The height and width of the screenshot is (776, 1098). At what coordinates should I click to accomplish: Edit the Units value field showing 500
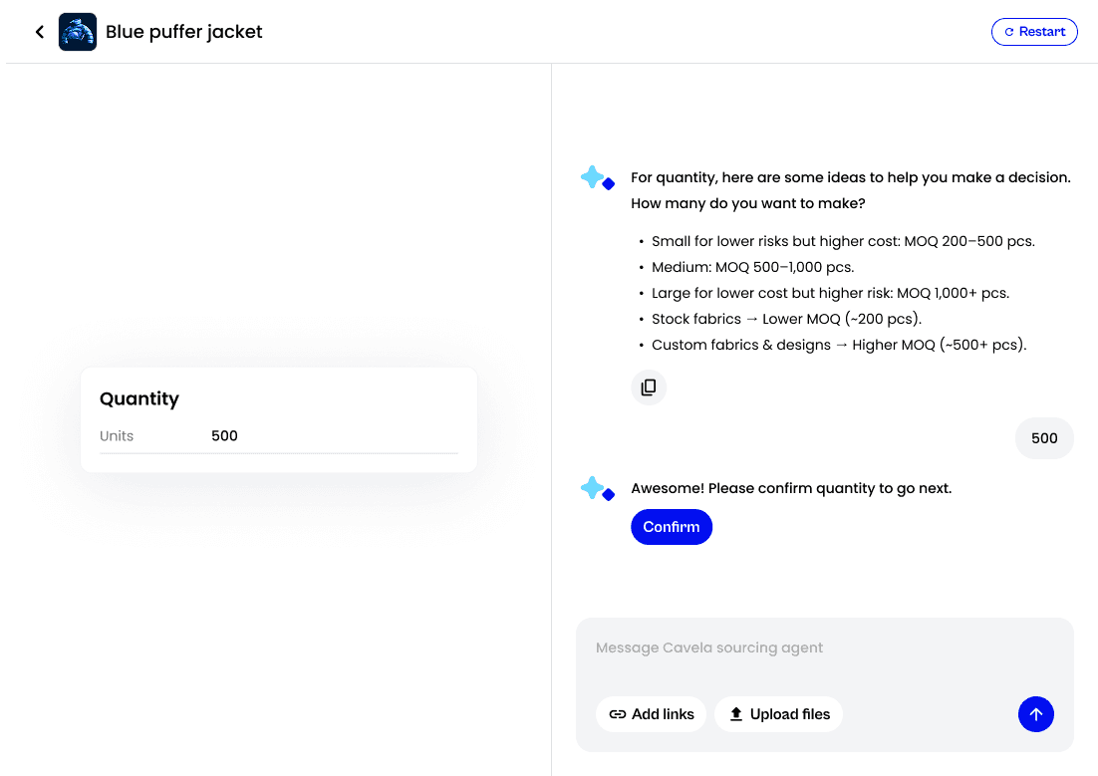pos(334,435)
